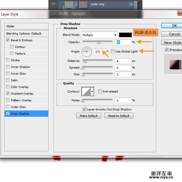Click the Reset to Default button
This screenshot has width=182, height=182.
(x=119, y=116)
